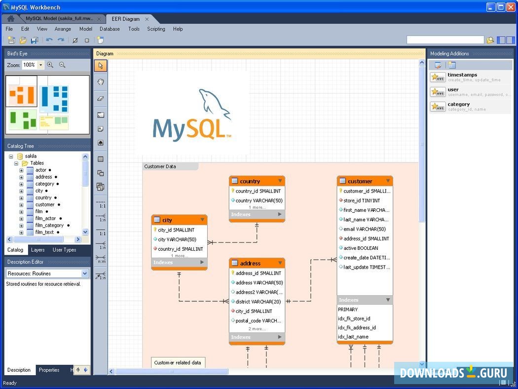Expand the actor table node
This screenshot has width=518, height=389.
coord(21,170)
